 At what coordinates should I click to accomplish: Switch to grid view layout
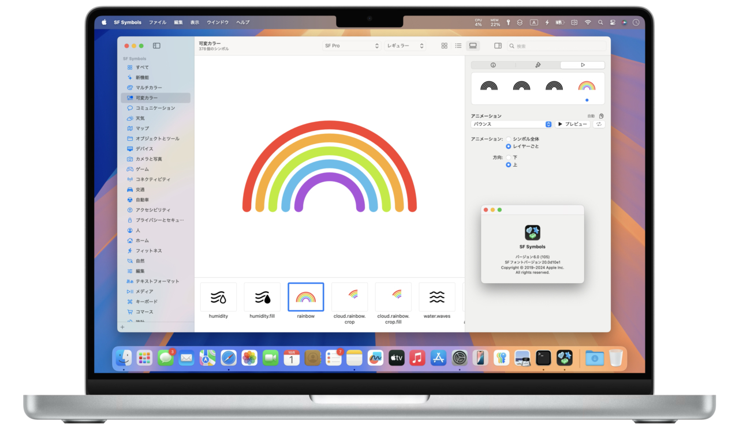445,46
